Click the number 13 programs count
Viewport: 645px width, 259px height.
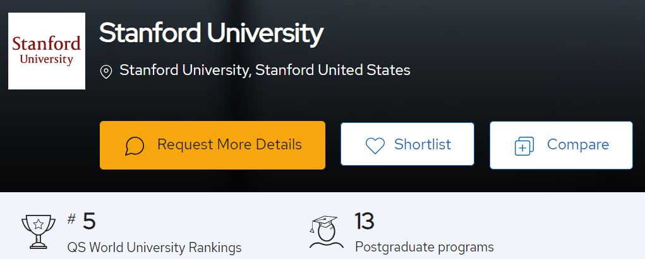pyautogui.click(x=365, y=221)
